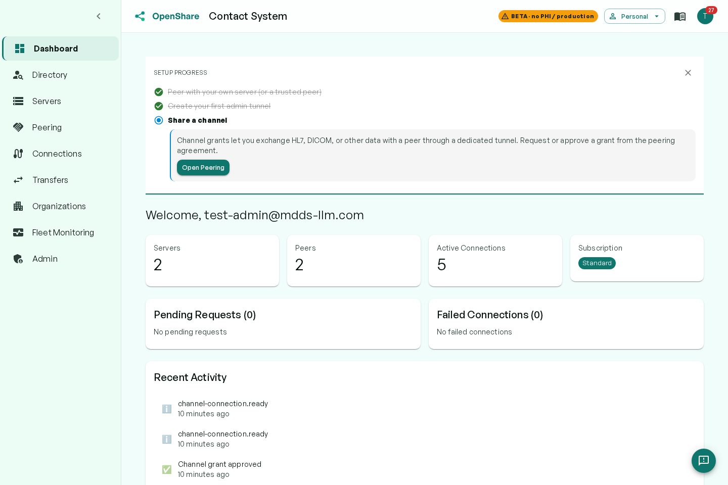728x485 pixels.
Task: Open the Servers count card
Action: [x=212, y=261]
